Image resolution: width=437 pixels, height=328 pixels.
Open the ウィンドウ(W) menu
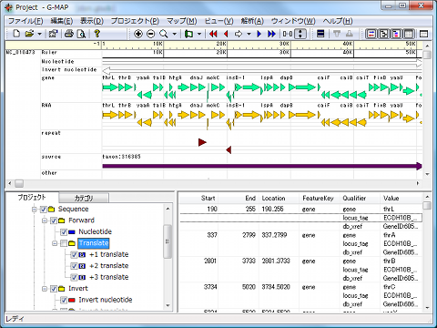[x=293, y=21]
